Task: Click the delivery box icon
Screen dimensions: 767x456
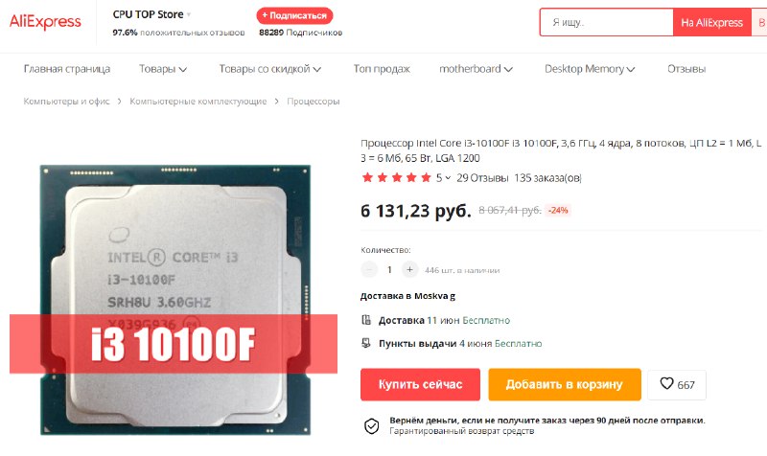Action: tap(366, 320)
